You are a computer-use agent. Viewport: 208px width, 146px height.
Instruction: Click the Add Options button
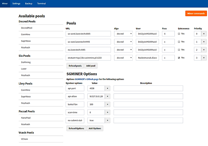point(95,128)
